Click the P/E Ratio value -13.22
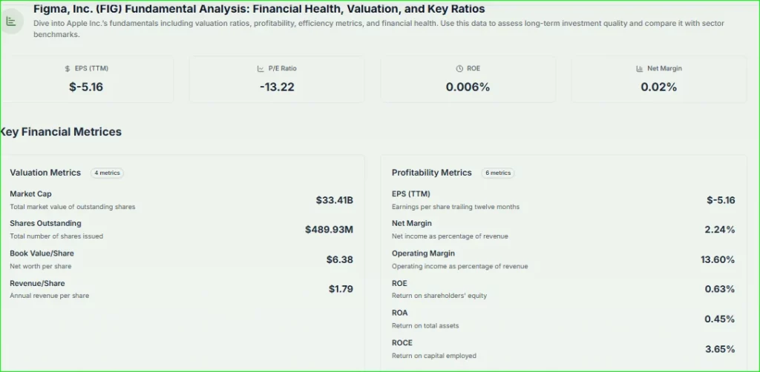Screen dimensions: 760x372 [277, 87]
